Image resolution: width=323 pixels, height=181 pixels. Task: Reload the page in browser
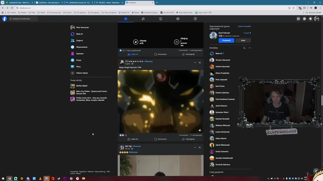(x=12, y=8)
